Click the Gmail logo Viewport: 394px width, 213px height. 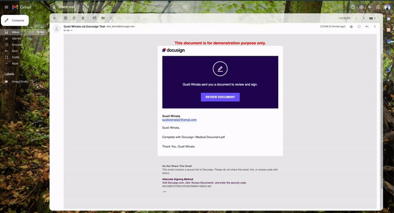pos(22,7)
